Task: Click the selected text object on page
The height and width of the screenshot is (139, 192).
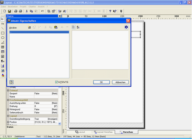Action: coord(136,35)
